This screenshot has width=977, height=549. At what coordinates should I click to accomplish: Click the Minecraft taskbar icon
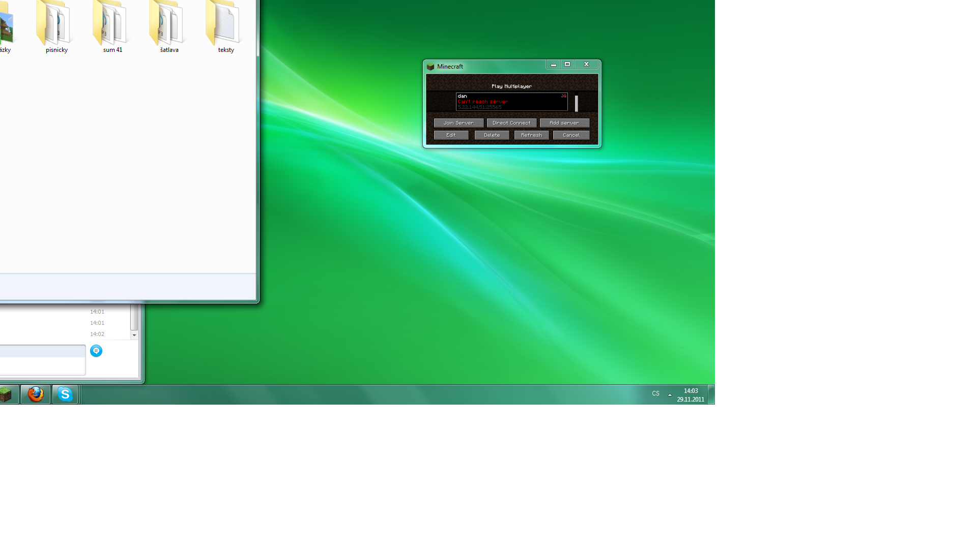(x=6, y=394)
